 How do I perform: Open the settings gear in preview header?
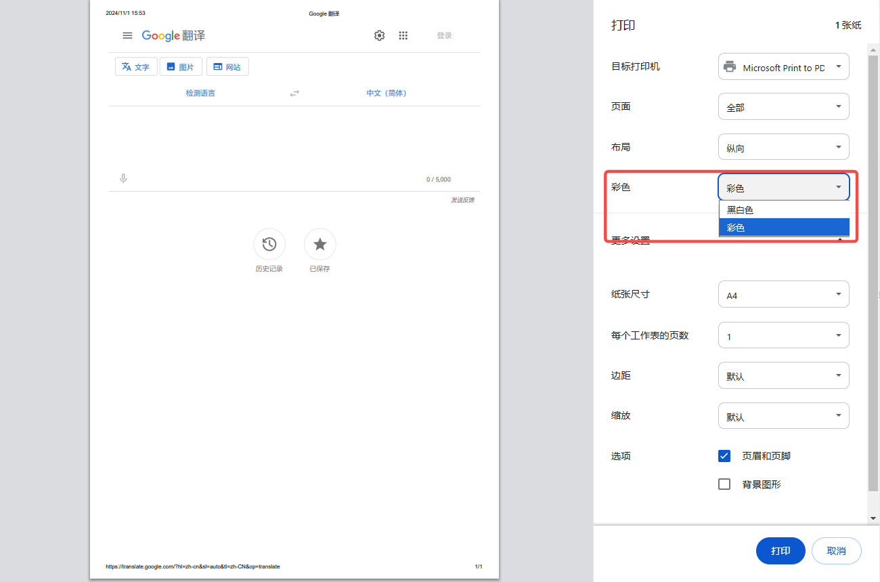point(380,36)
